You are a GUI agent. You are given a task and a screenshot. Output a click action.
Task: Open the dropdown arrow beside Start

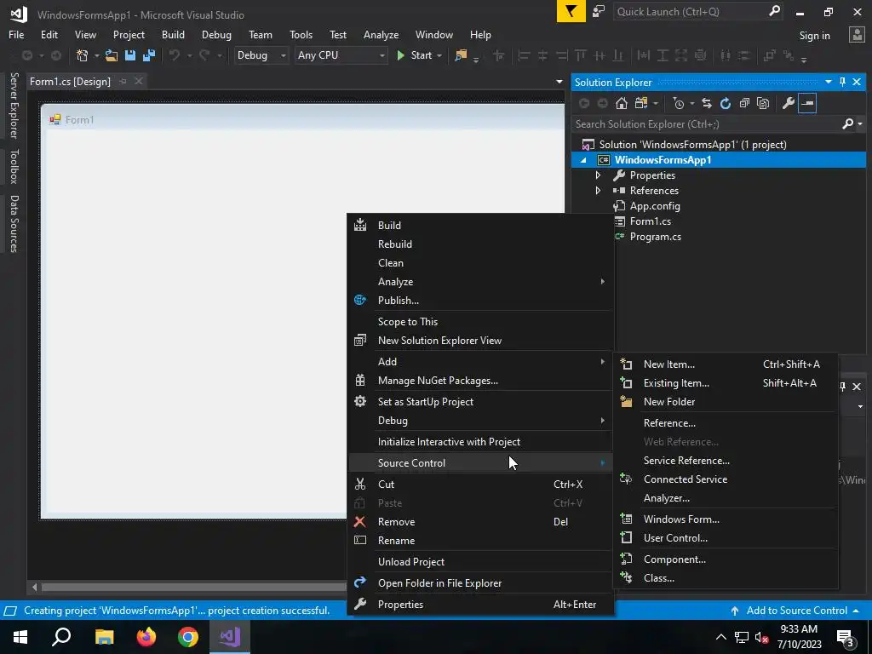click(439, 55)
